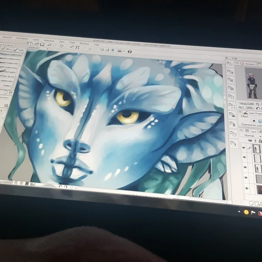Click the Undo arrow in the command bar
Screen dimensions: 262x262
tap(49, 45)
